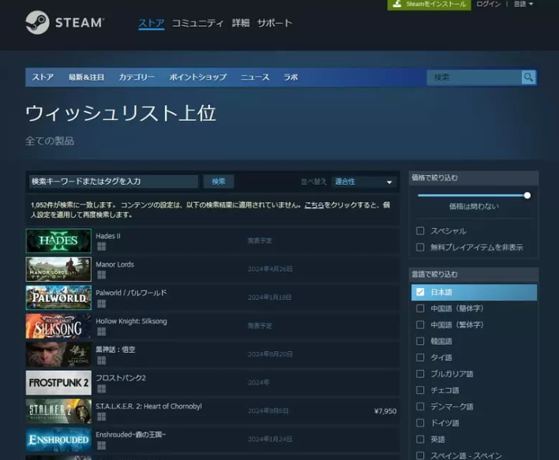
Task: Click Windows platform icon under Enshrouded
Action: 102,445
